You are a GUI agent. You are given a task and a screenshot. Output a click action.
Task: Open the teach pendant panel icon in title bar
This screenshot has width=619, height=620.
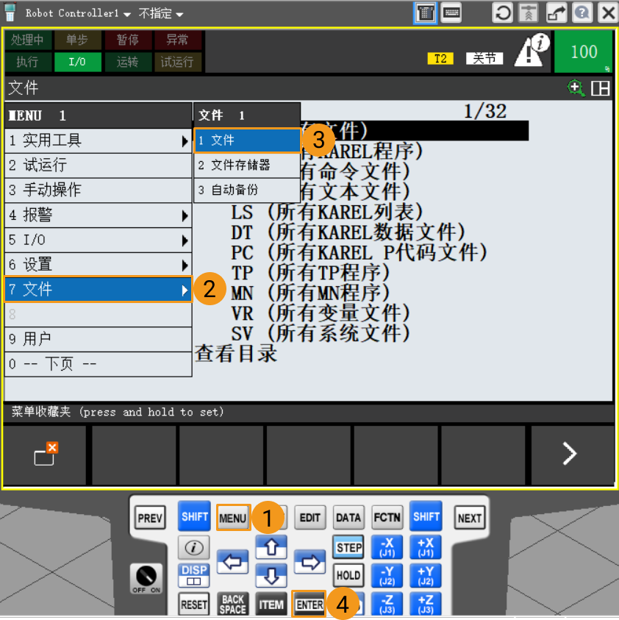[x=426, y=13]
